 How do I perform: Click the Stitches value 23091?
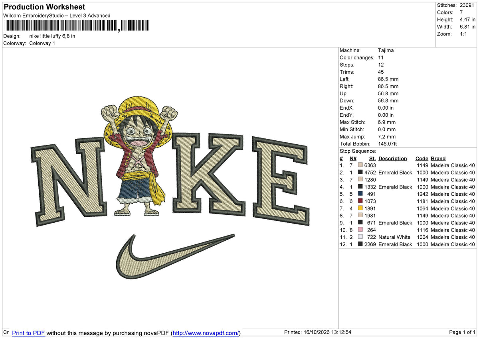click(467, 5)
